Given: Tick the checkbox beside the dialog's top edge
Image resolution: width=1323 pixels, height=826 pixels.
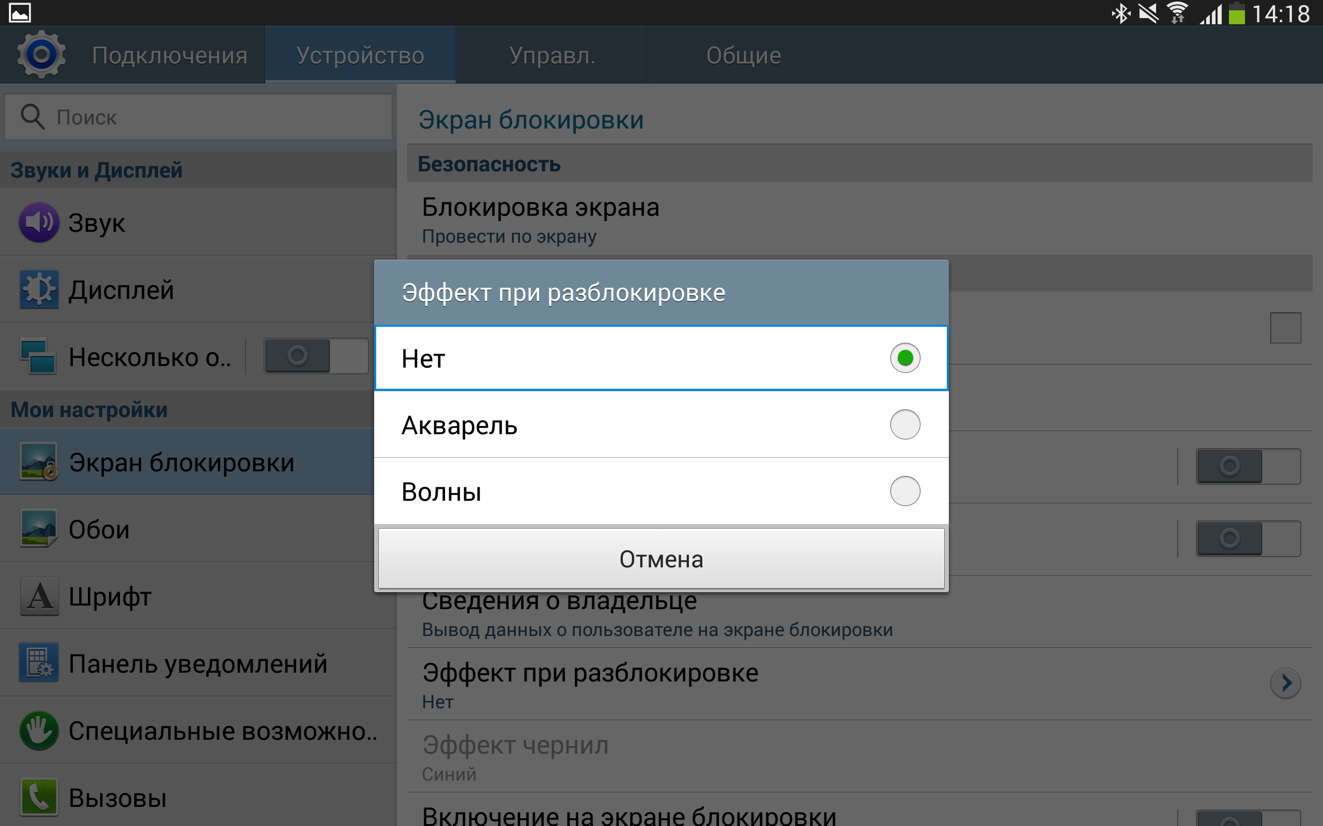Looking at the screenshot, I should click(1285, 328).
